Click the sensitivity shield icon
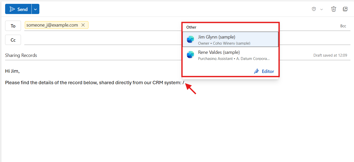 tap(314, 9)
